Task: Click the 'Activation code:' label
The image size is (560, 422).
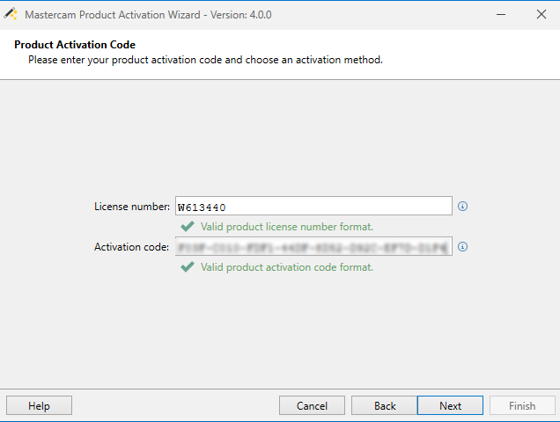Action: click(x=131, y=247)
